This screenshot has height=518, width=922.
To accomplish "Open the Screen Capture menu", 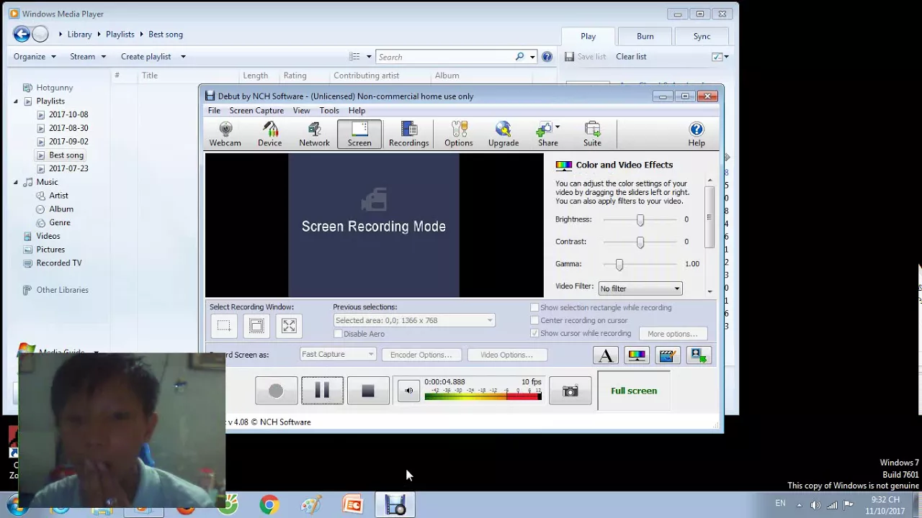I will [x=256, y=111].
